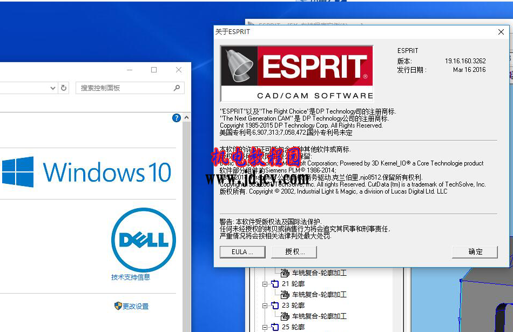
Task: Click the magnifier icon in Control Panel search
Action: tap(177, 88)
